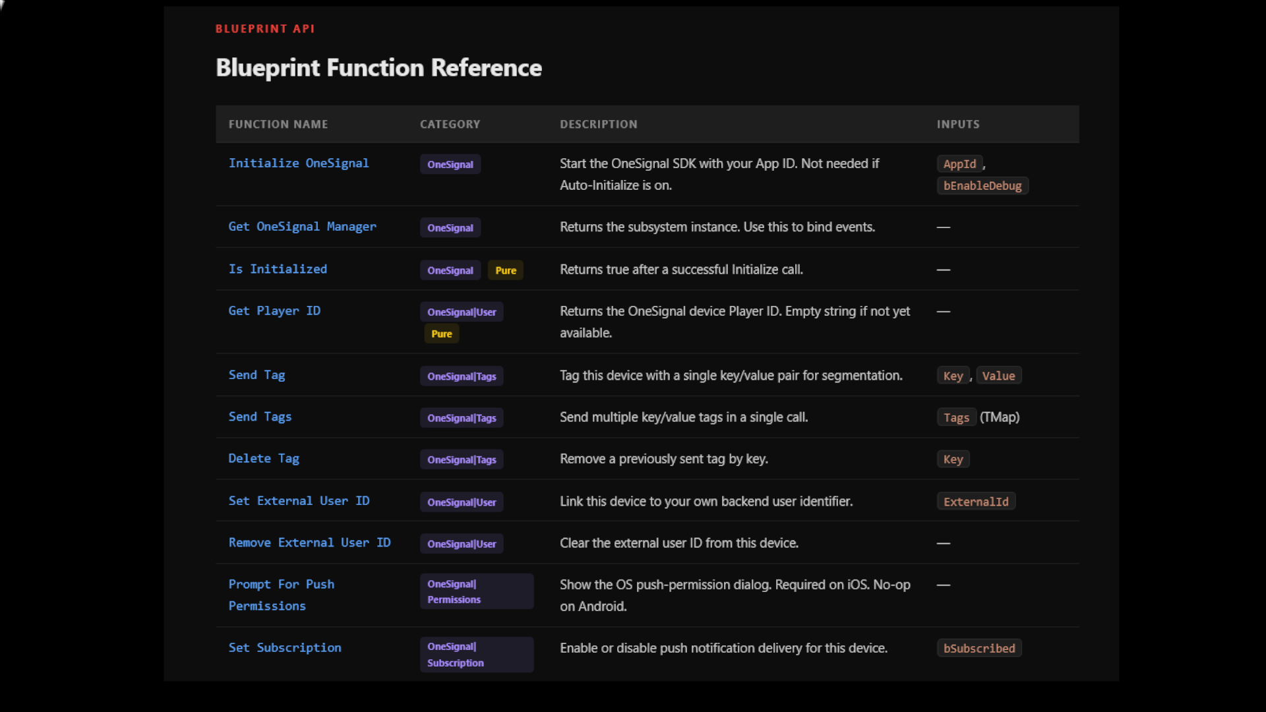Viewport: 1266px width, 712px height.
Task: Click the OneSignal|Permissions category badge
Action: (477, 591)
